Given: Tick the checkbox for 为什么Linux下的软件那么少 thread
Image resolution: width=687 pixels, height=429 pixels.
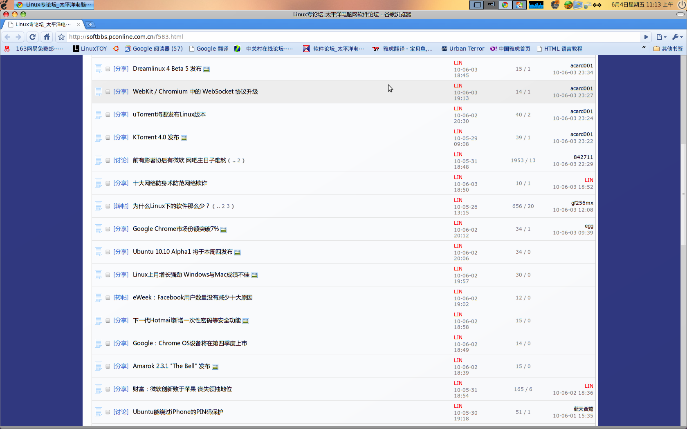Looking at the screenshot, I should (x=108, y=206).
